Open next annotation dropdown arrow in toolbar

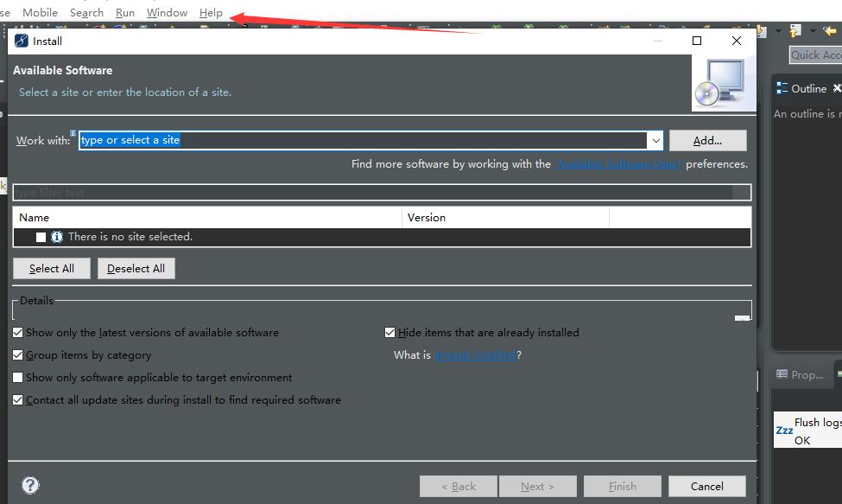tap(778, 30)
